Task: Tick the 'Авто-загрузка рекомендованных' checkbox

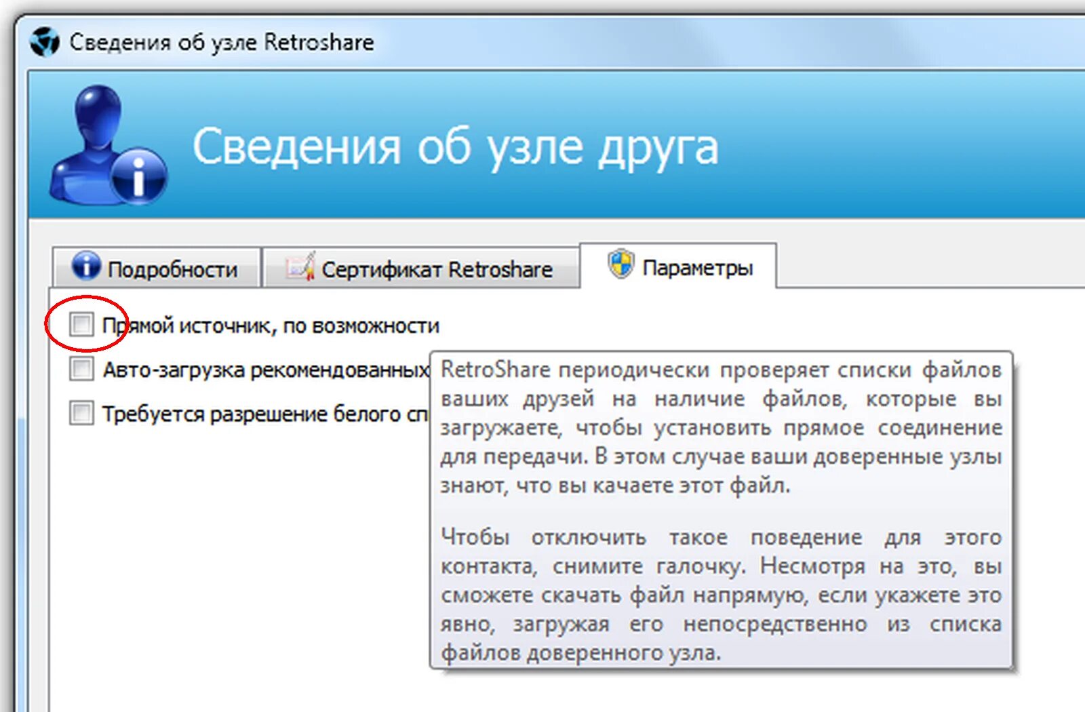Action: pyautogui.click(x=81, y=369)
